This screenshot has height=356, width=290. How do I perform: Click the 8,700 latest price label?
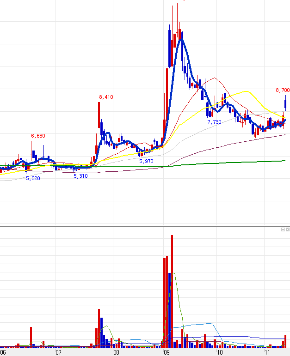click(283, 90)
